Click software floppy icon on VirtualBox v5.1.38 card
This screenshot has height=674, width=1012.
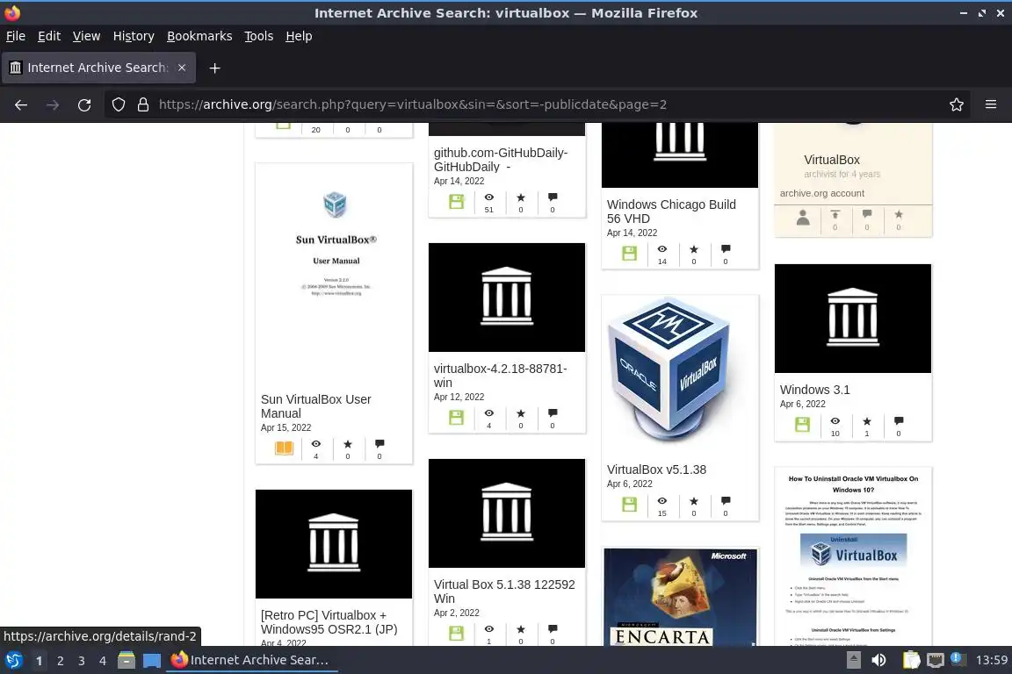click(629, 505)
